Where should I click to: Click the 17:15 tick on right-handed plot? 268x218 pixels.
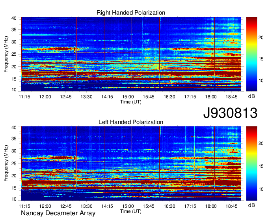point(190,97)
